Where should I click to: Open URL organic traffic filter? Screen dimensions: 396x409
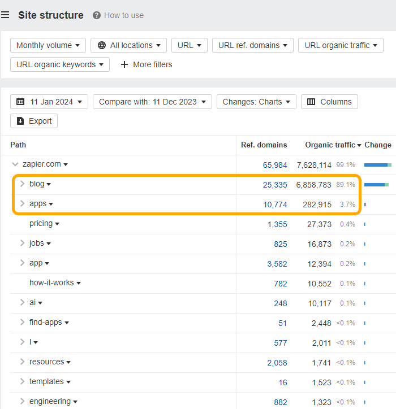point(341,45)
